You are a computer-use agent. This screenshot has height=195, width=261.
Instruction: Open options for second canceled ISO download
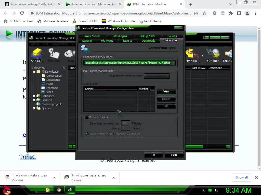click(x=114, y=178)
